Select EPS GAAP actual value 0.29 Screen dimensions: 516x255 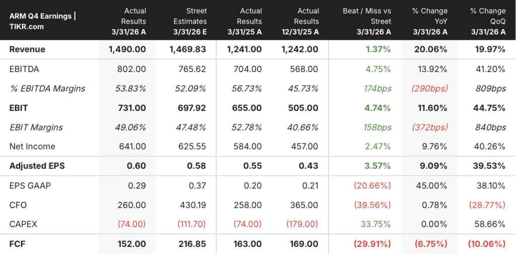tap(137, 185)
